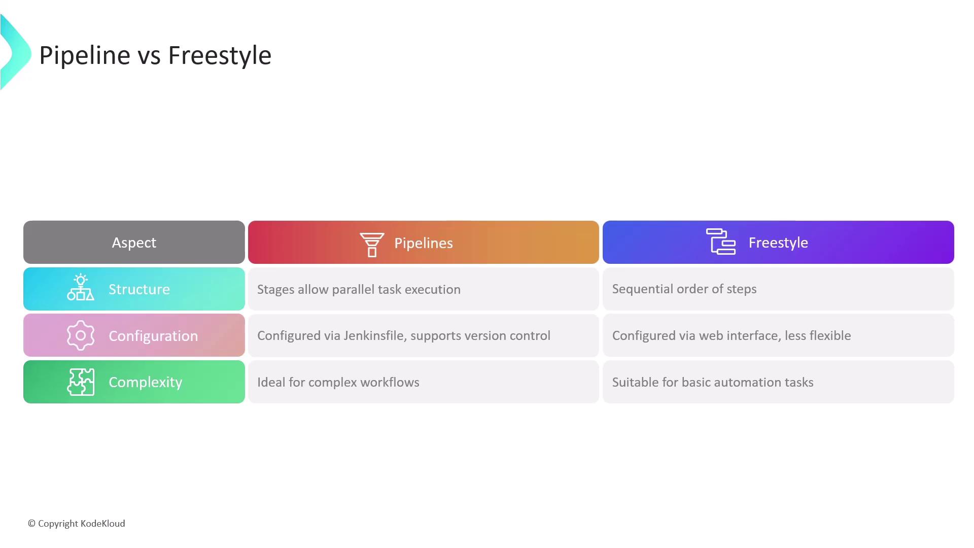Select the Aspect header cell
Image resolution: width=974 pixels, height=548 pixels.
click(134, 243)
